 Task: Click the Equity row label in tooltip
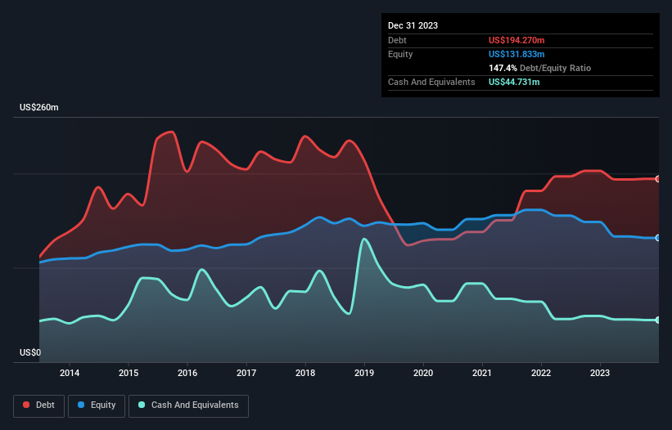click(x=400, y=54)
